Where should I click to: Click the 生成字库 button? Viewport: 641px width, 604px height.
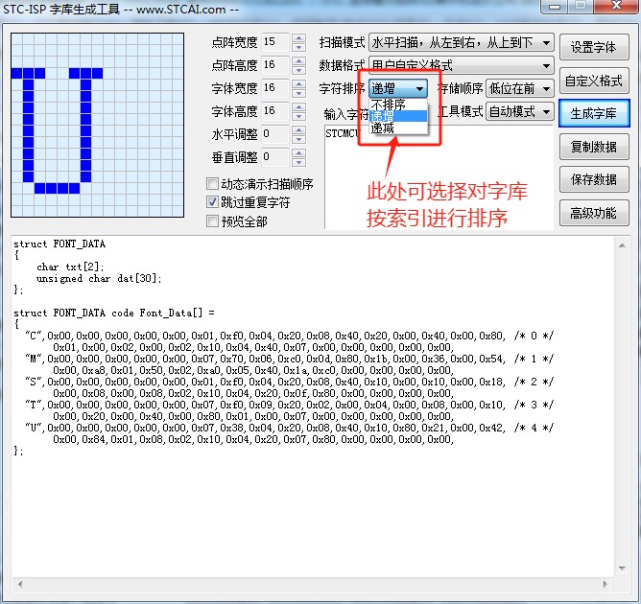click(x=593, y=113)
